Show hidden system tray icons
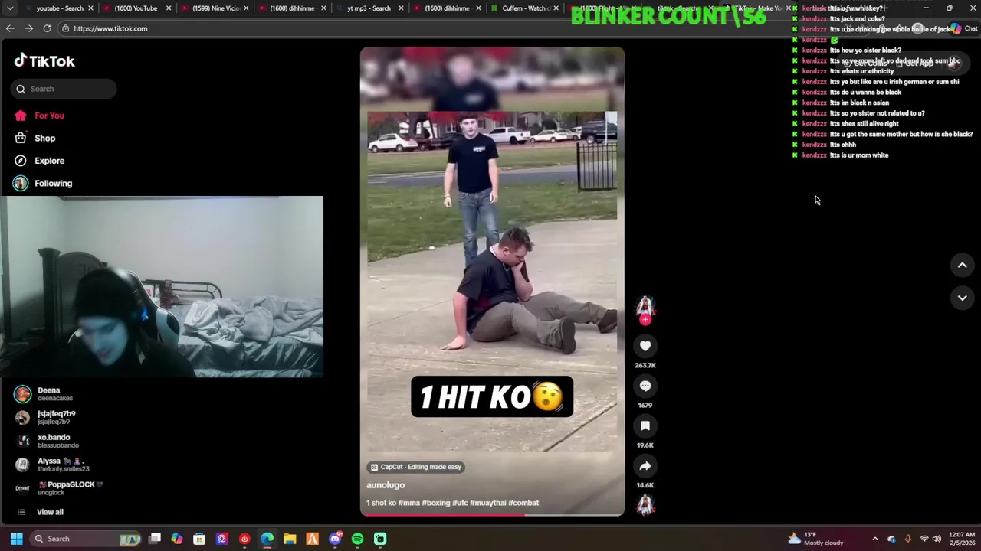Image resolution: width=981 pixels, height=551 pixels. tap(874, 539)
